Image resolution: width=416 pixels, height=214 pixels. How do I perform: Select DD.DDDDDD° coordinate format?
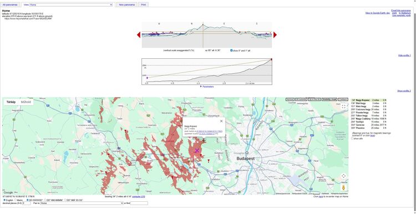coord(28,200)
